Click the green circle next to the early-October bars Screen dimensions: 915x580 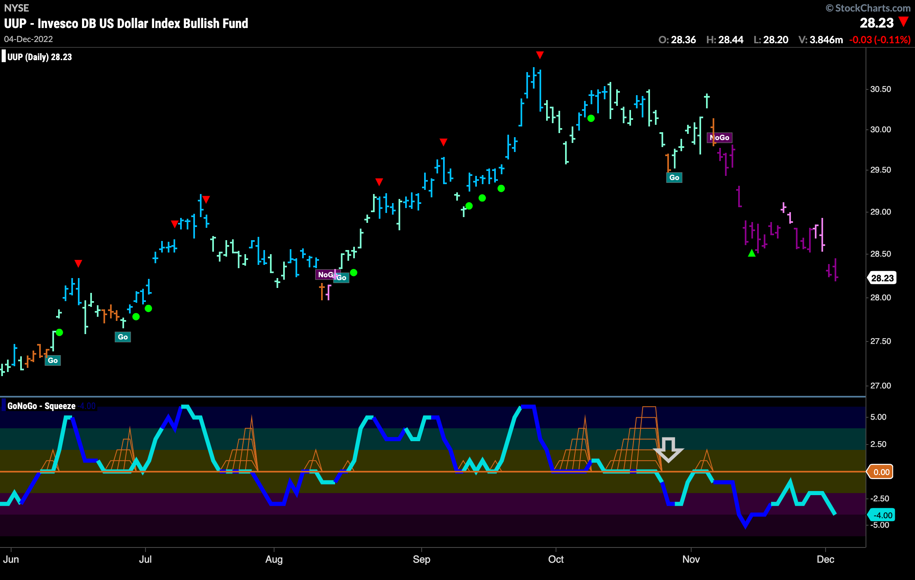click(591, 118)
